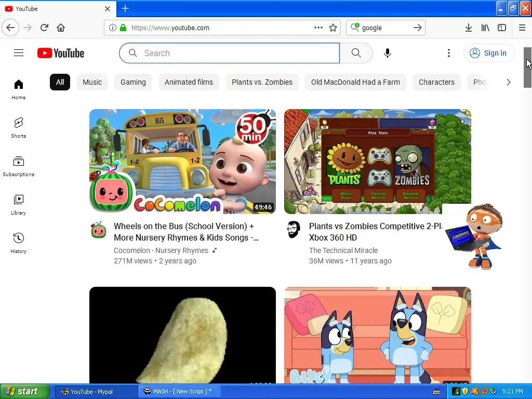The height and width of the screenshot is (399, 532).
Task: Visit the Cocomelon - Nursery Rhymes channel link
Action: pyautogui.click(x=161, y=250)
